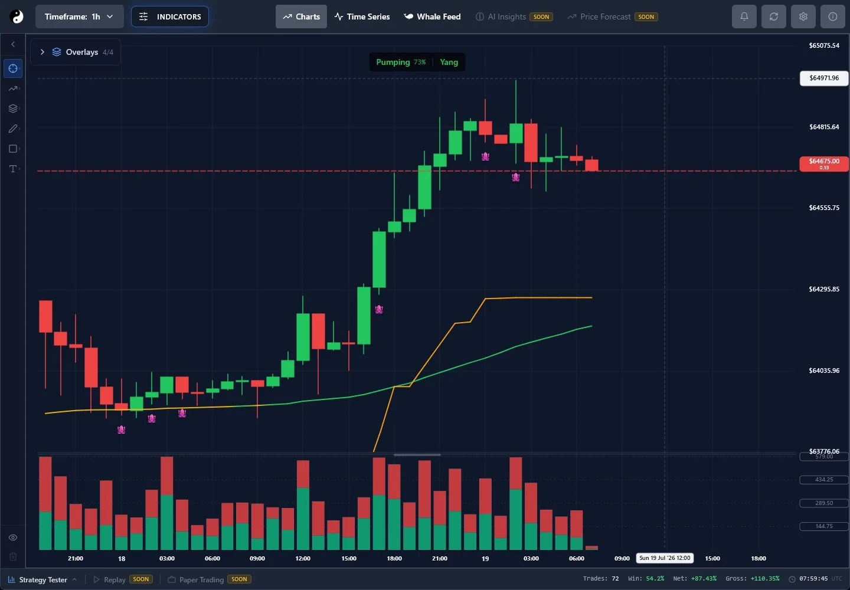
Task: Click the Net: +87.43% stat
Action: point(695,579)
